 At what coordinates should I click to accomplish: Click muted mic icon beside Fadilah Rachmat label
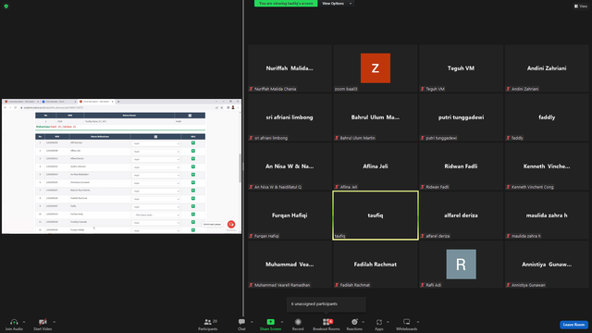pos(337,285)
